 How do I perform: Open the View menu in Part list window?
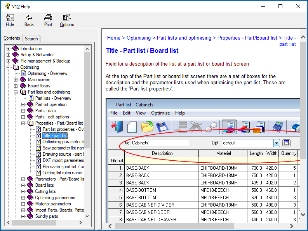coord(141,113)
